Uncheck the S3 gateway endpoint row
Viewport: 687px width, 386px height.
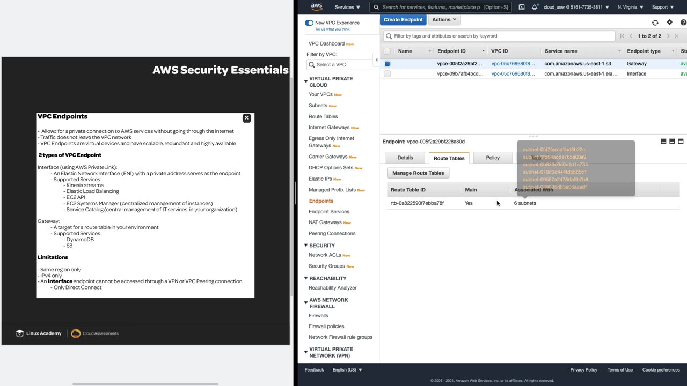tap(387, 64)
